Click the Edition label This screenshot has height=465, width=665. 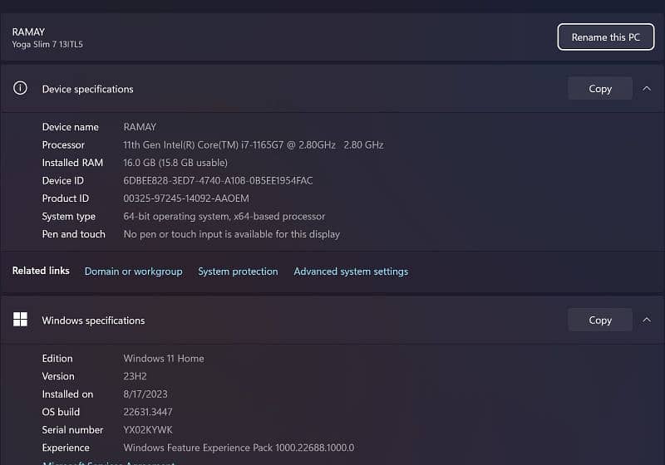pyautogui.click(x=57, y=358)
